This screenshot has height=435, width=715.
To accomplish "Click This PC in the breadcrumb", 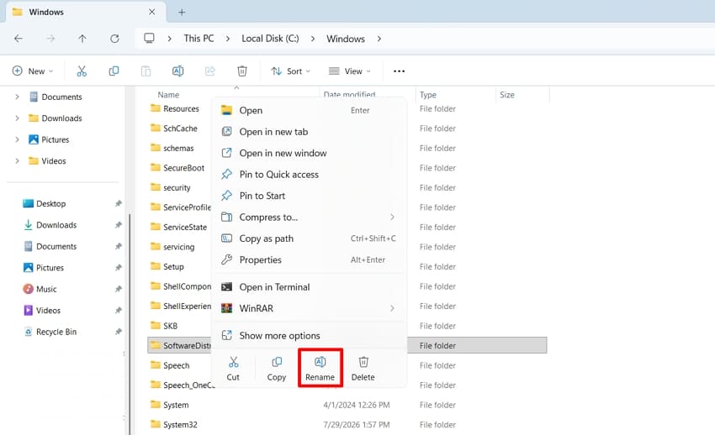I will 199,39.
